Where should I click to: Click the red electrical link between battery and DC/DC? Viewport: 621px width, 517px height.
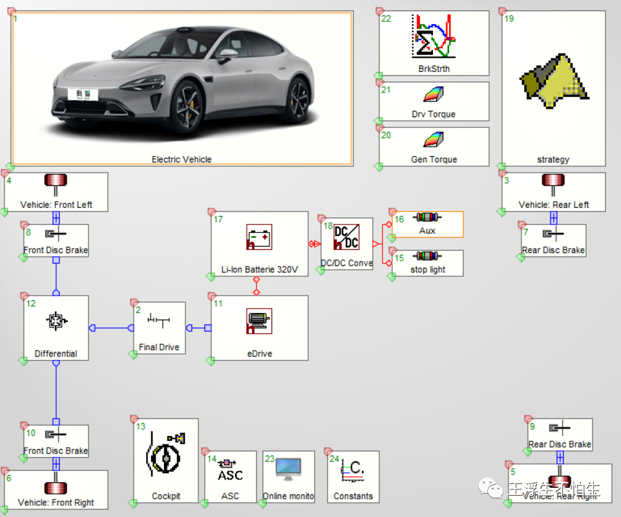tap(315, 243)
